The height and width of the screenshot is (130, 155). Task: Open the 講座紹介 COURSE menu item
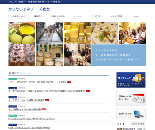coord(38,17)
